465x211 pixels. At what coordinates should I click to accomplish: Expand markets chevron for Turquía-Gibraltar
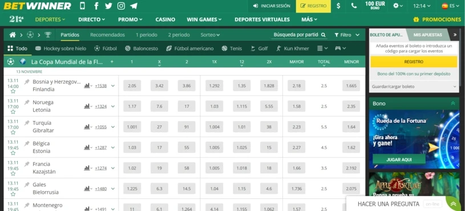[x=113, y=127]
